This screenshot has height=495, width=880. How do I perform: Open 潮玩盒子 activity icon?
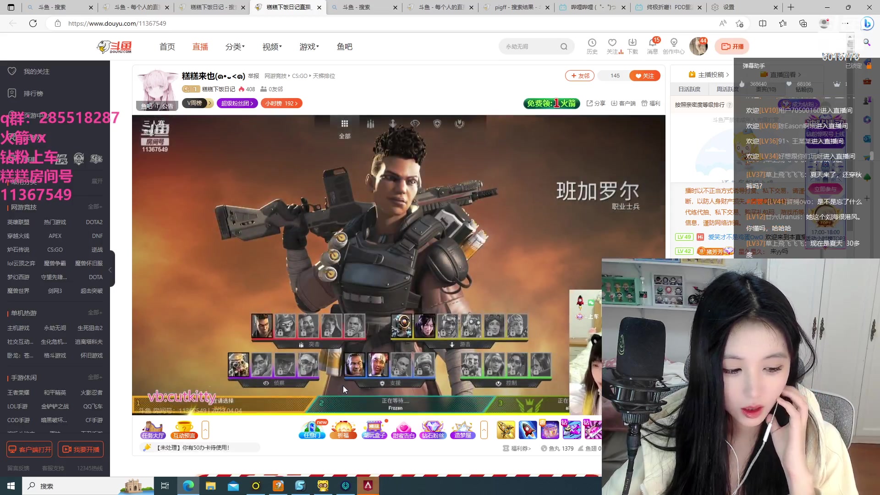pos(374,430)
